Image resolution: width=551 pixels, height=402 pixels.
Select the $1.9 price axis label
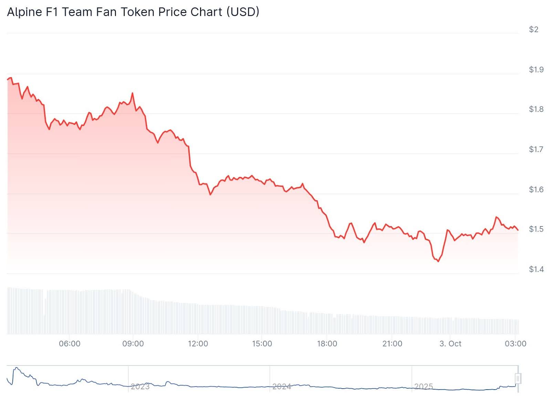(536, 70)
